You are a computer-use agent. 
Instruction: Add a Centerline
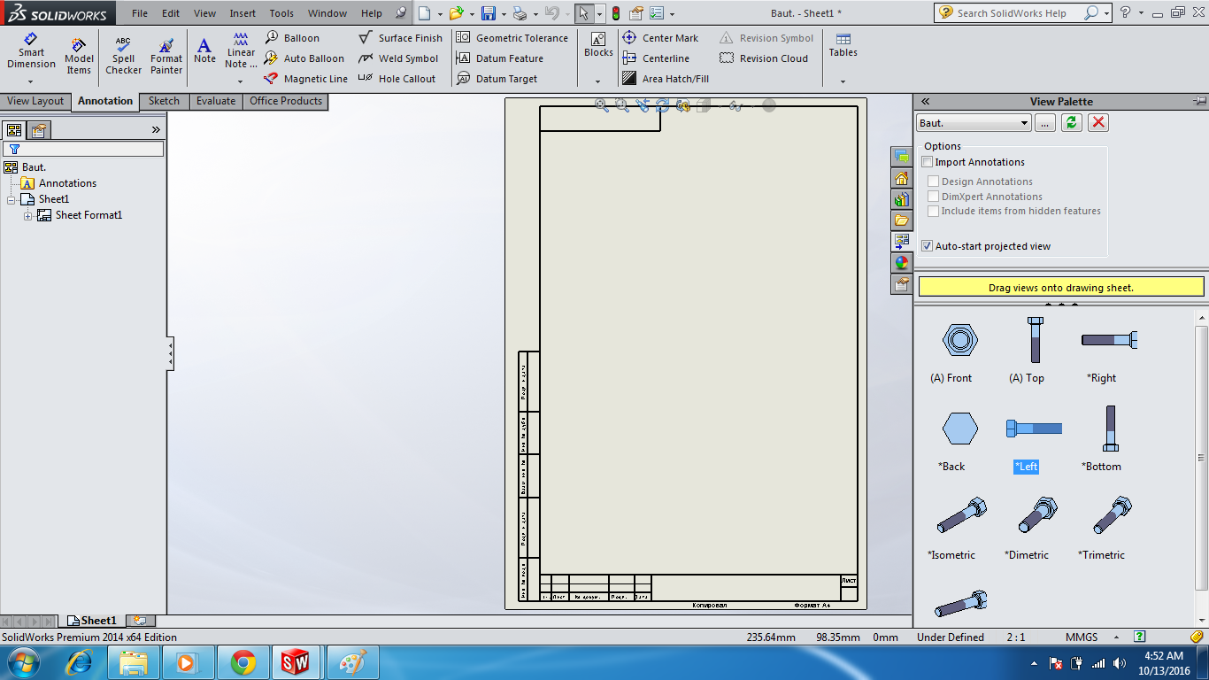click(x=656, y=58)
